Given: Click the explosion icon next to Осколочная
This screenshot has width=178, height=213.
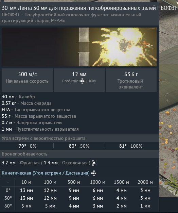Looking at the screenshot, I should (x=94, y=163).
